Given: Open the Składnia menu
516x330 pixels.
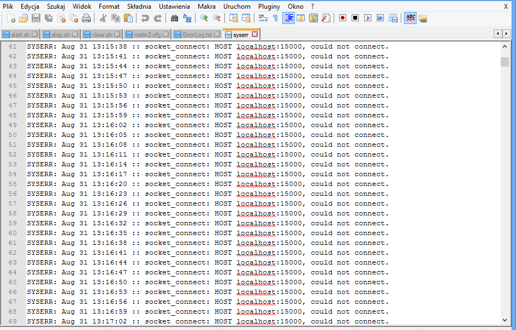Looking at the screenshot, I should (x=139, y=6).
